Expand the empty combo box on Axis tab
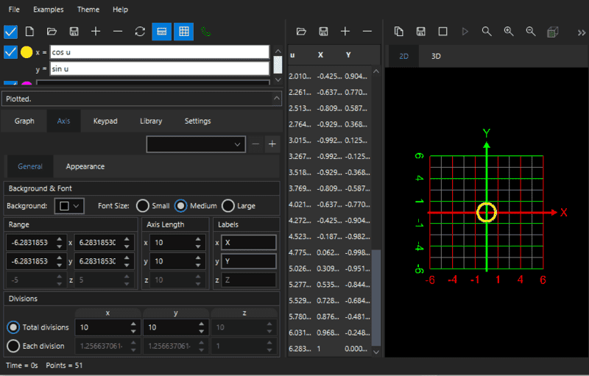The height and width of the screenshot is (376, 589). 195,144
